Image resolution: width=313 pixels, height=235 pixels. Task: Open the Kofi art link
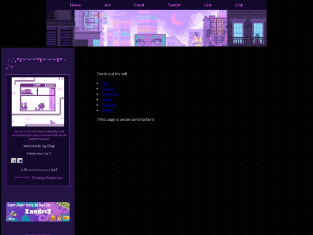[105, 84]
